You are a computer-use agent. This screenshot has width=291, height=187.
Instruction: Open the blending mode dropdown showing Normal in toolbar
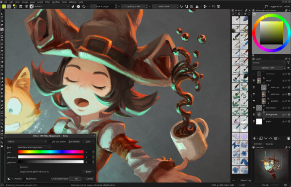(x=51, y=6)
